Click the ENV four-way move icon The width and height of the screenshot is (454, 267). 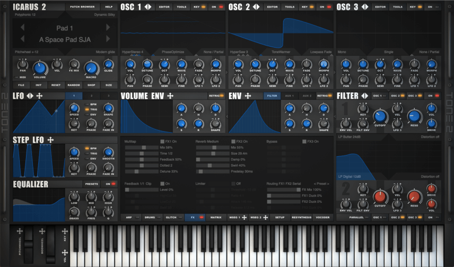248,96
